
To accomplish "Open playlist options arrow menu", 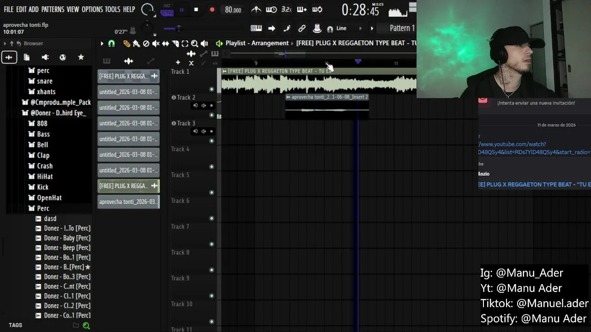I will click(x=102, y=43).
